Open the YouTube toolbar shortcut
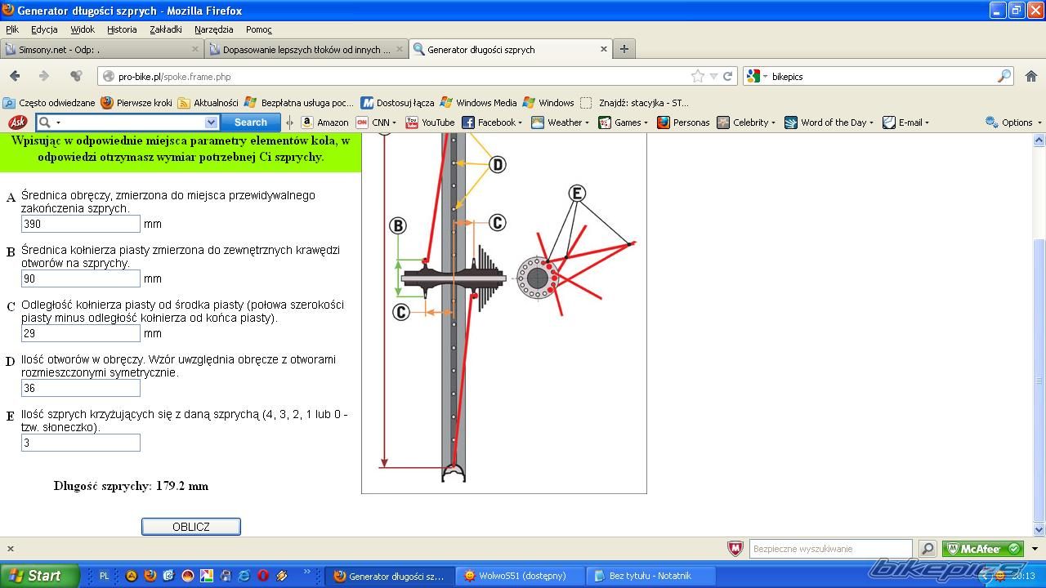 [x=430, y=122]
